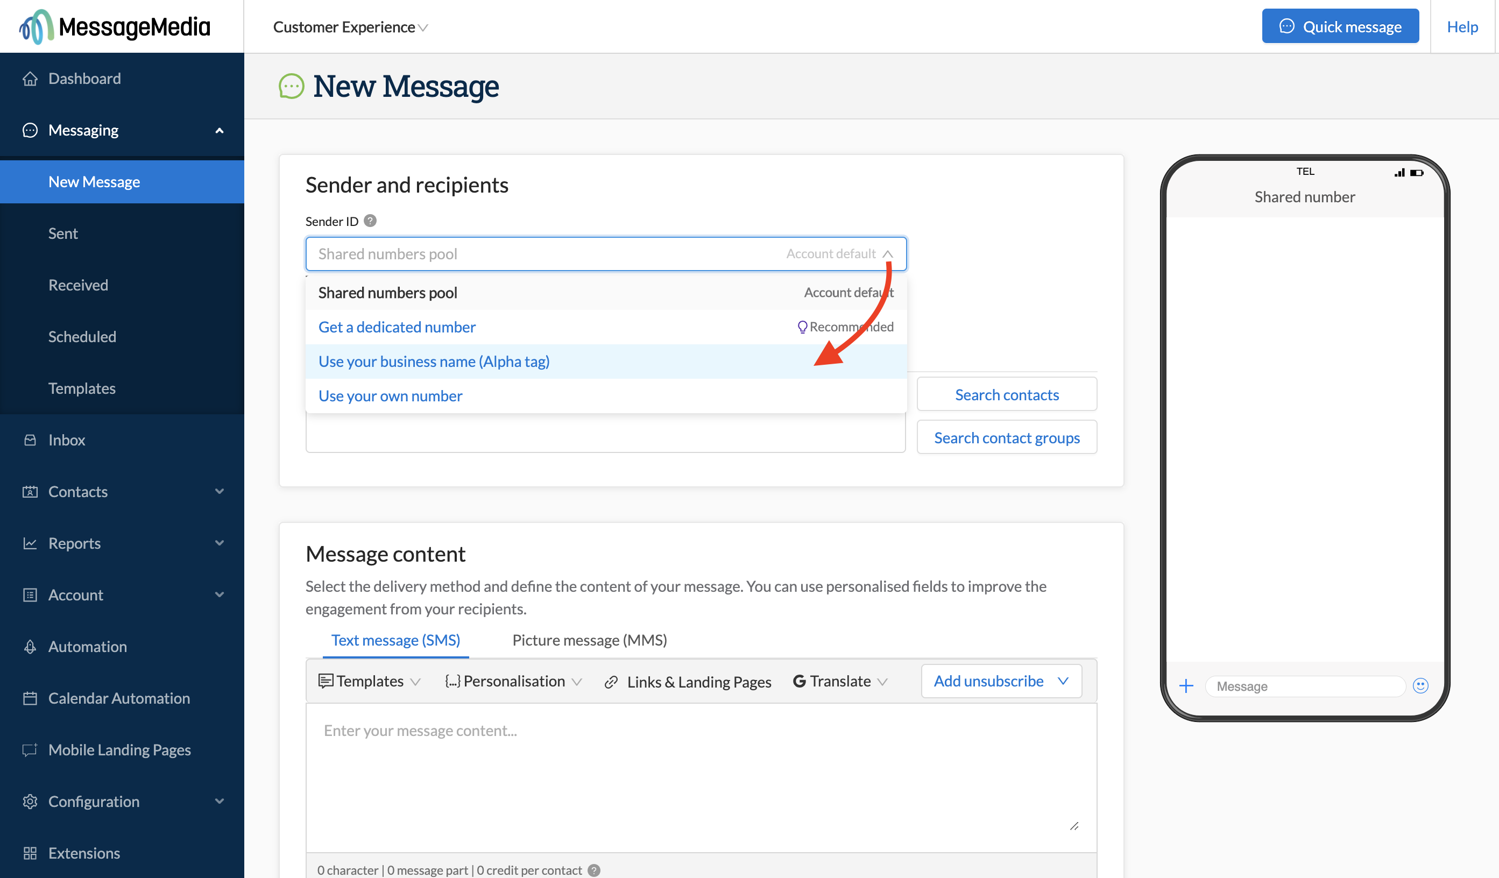
Task: Click the message content text area
Action: coord(701,778)
